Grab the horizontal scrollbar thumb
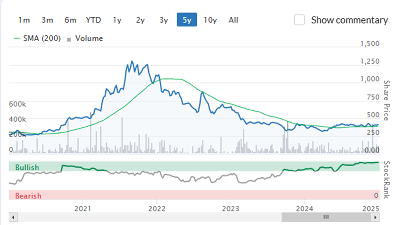The image size is (396, 225). pos(326,217)
